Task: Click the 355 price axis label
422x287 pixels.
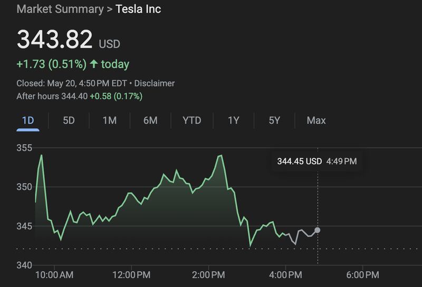Action: pyautogui.click(x=24, y=148)
